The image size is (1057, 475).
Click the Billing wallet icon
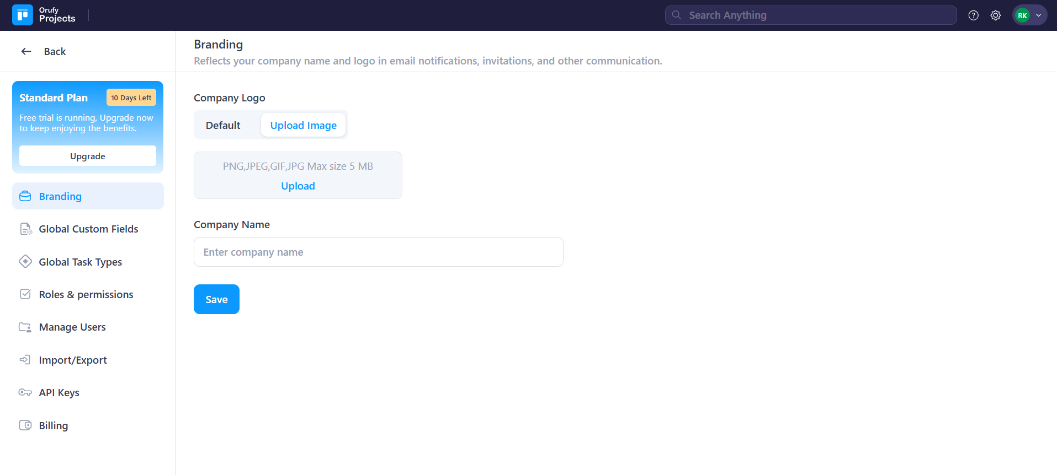pyautogui.click(x=25, y=425)
